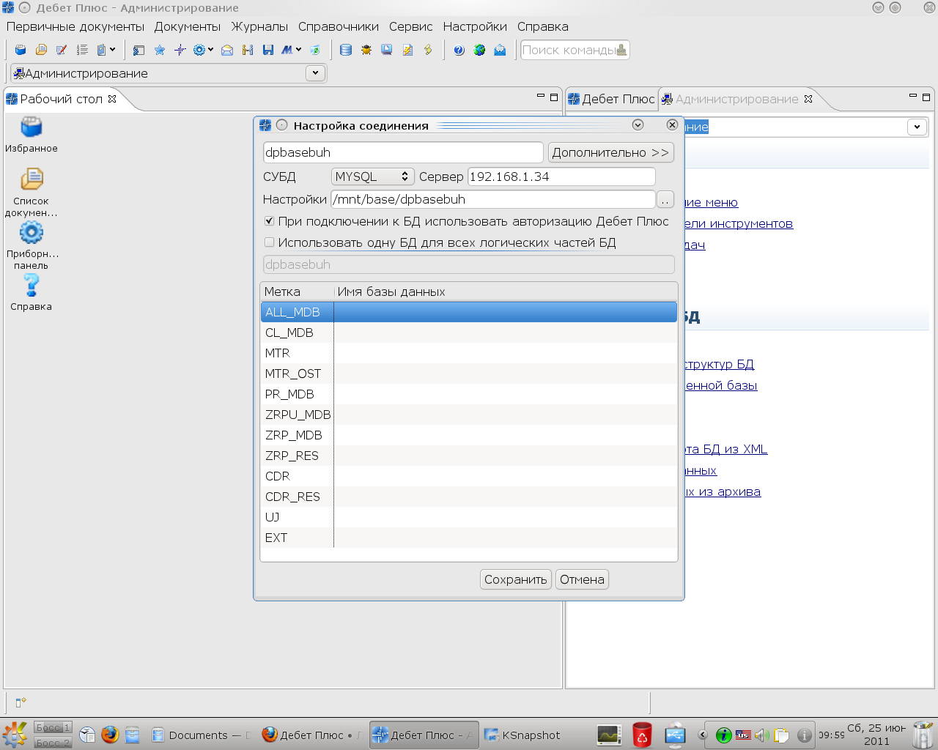938x750 pixels.
Task: Open the Настройки menu
Action: [475, 26]
